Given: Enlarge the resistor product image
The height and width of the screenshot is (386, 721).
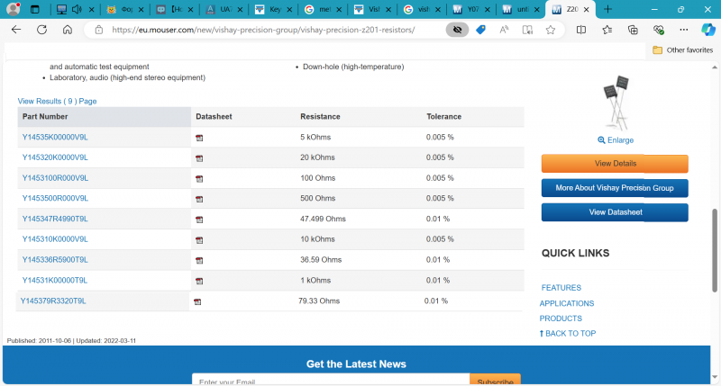Looking at the screenshot, I should pos(616,140).
